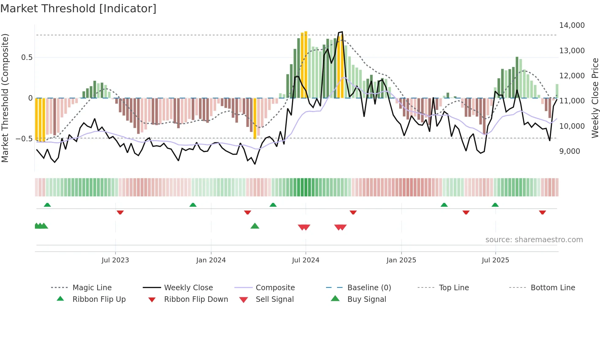This screenshot has height=337, width=600.
Task: Click Ribbon Flip Up legend triangle
Action: pyautogui.click(x=60, y=299)
